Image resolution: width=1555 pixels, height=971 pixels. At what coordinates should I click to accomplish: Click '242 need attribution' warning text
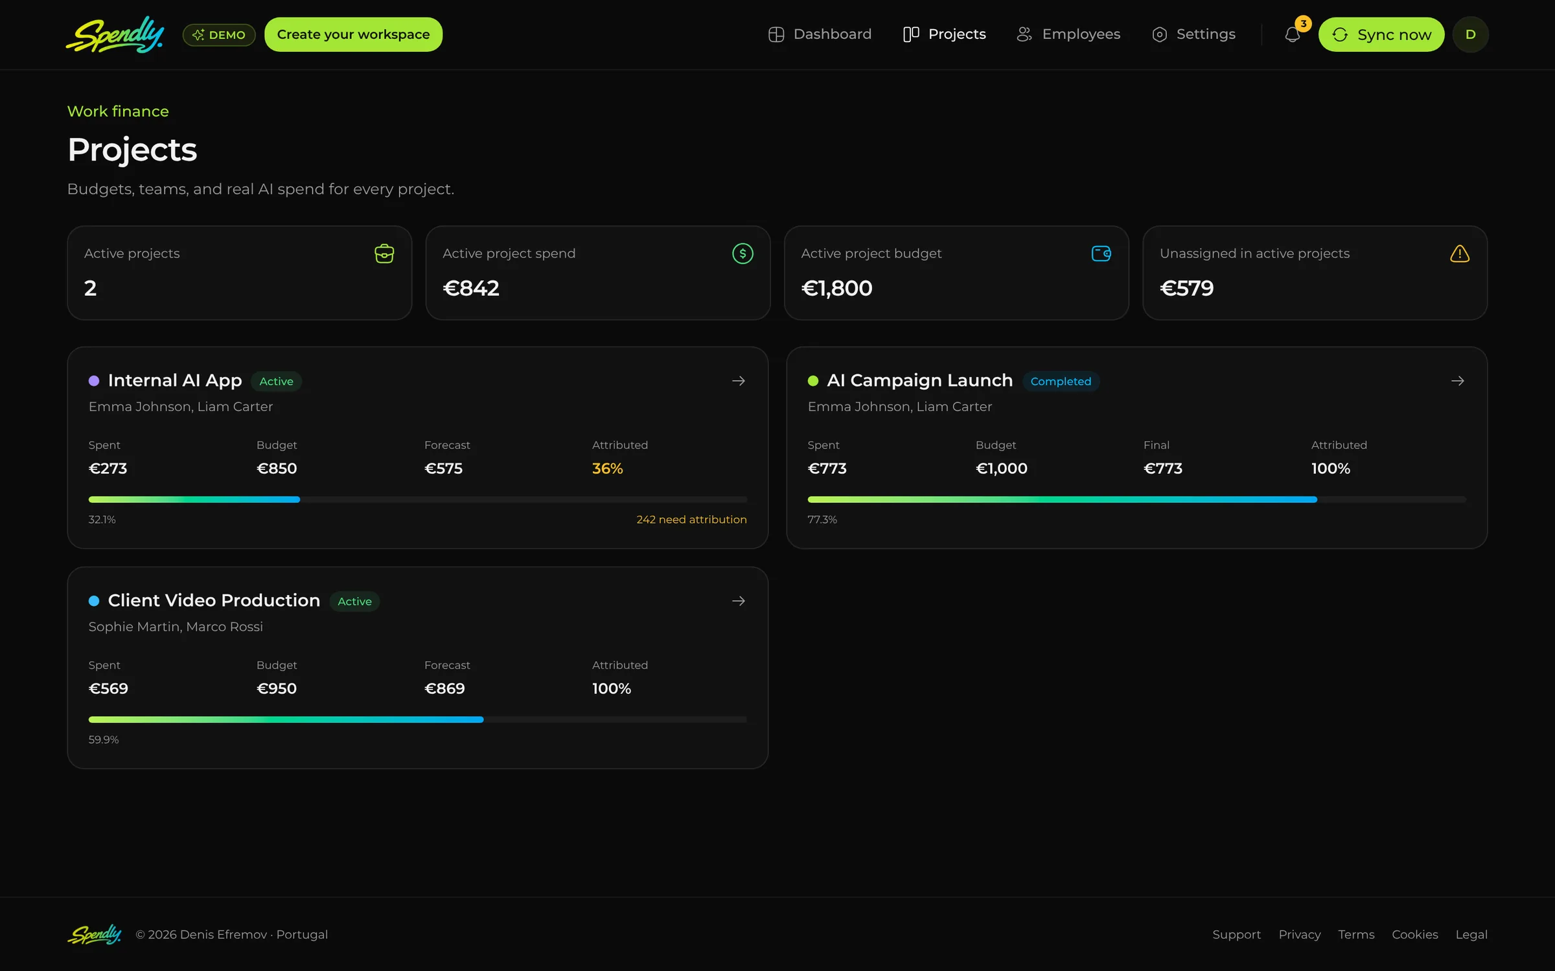pyautogui.click(x=691, y=519)
